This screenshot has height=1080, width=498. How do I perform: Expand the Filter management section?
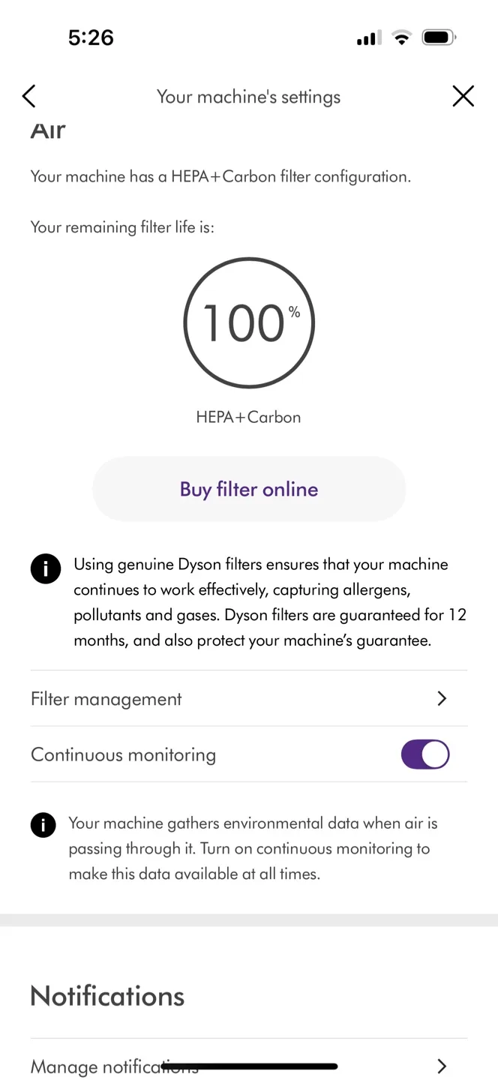coord(248,698)
